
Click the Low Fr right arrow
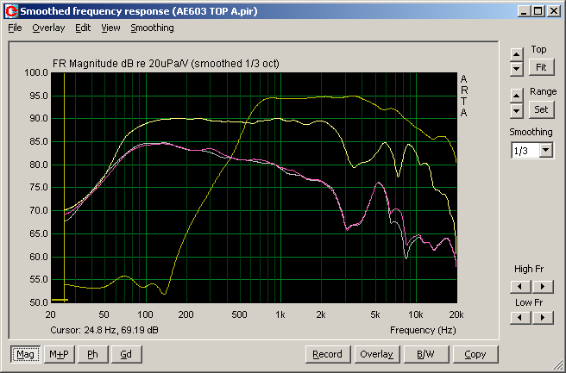coord(543,318)
